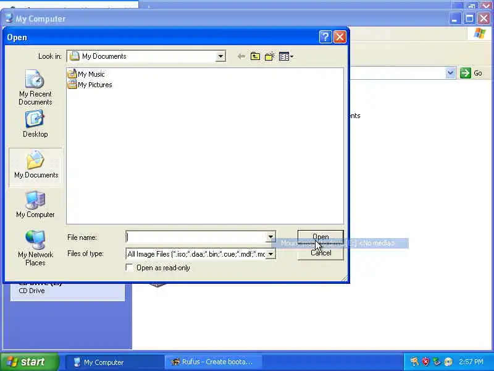Expand the Files of type dropdown

click(270, 254)
